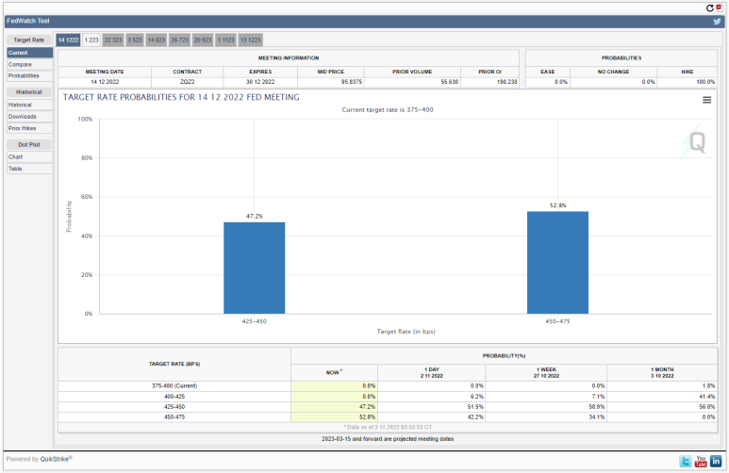Click the meeting date 14 12 2022
The width and height of the screenshot is (729, 473).
pos(105,82)
